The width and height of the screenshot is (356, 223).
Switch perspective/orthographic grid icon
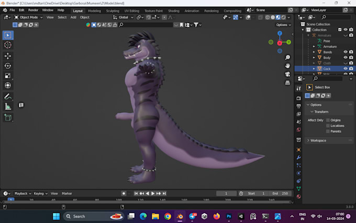[287, 82]
